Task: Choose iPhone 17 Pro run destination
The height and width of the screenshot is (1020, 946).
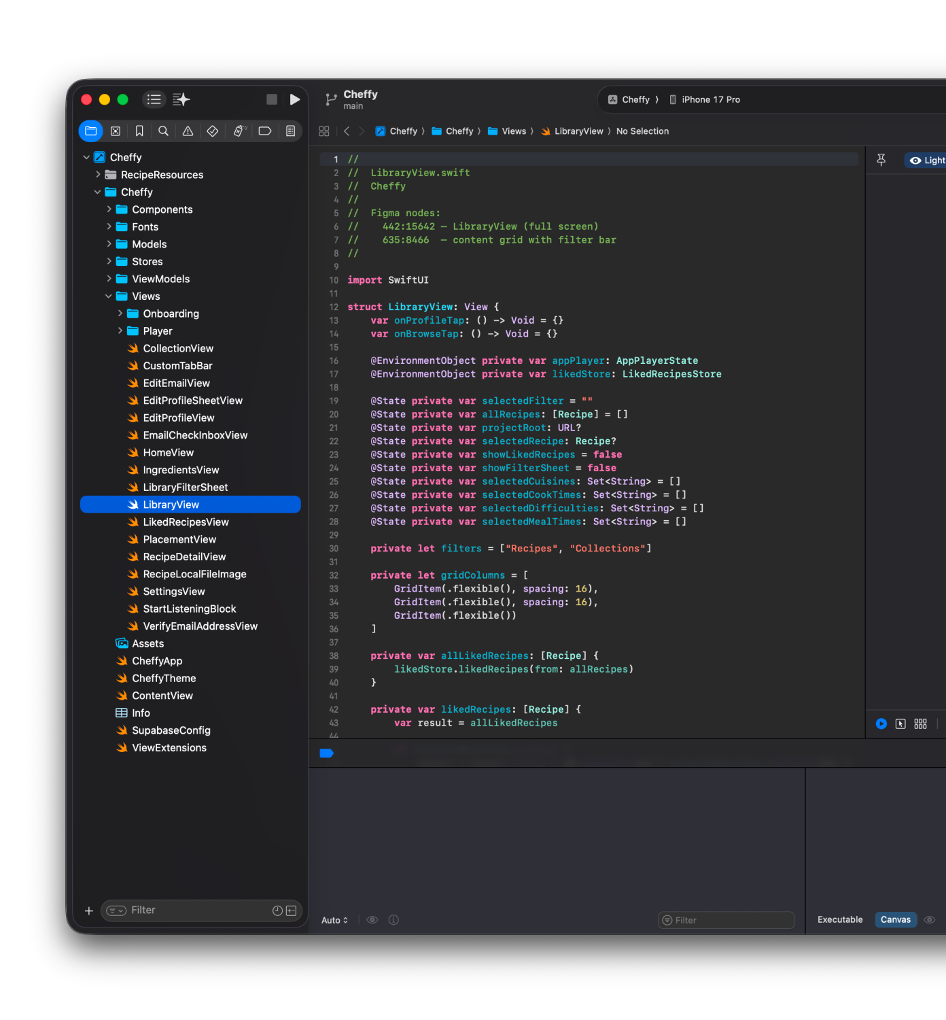Action: click(705, 99)
